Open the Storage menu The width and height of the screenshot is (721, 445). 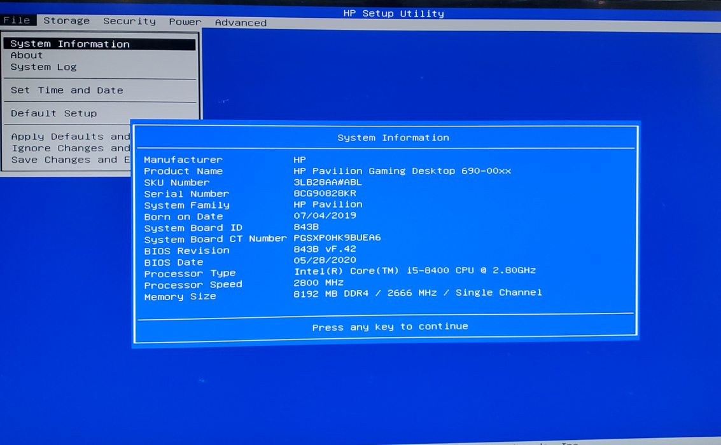[66, 21]
